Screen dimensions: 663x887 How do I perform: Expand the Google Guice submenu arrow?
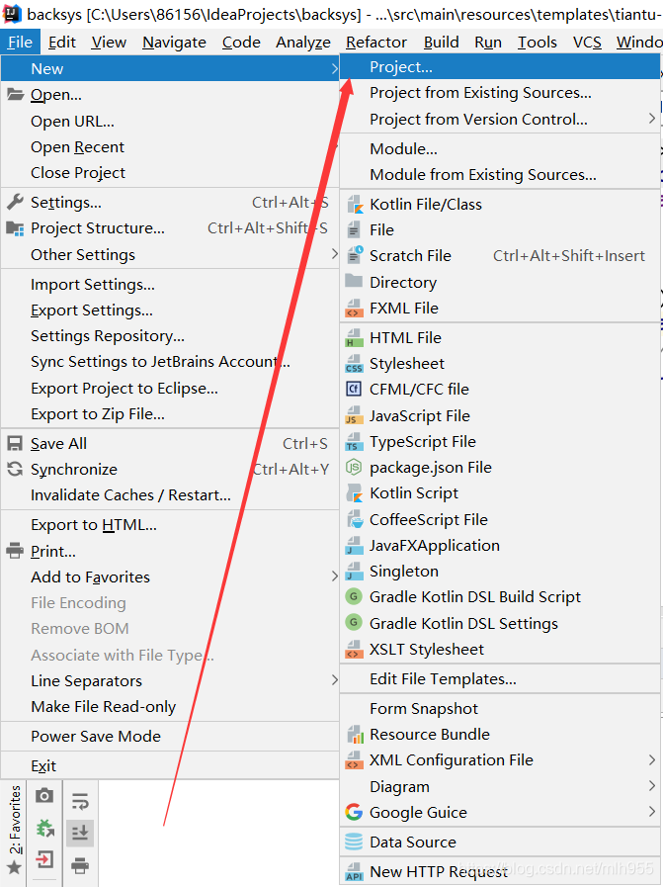[x=652, y=812]
